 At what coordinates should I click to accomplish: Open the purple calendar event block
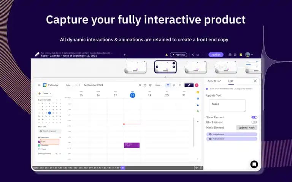click(132, 145)
